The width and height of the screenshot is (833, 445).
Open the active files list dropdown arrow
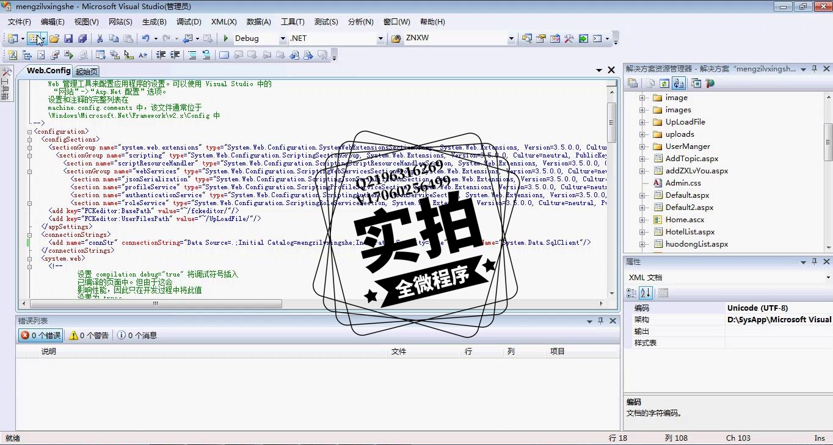pos(599,70)
